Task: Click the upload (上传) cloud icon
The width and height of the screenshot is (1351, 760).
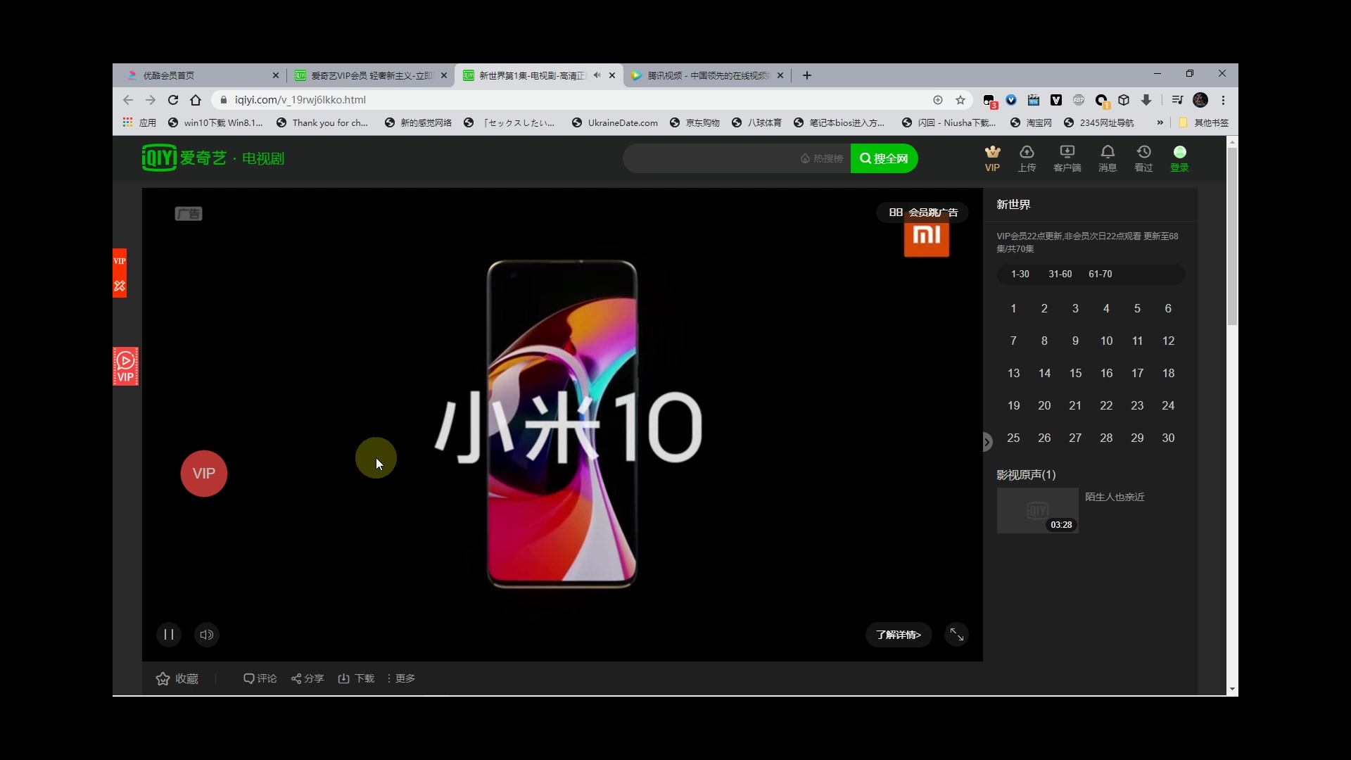Action: 1027,158
